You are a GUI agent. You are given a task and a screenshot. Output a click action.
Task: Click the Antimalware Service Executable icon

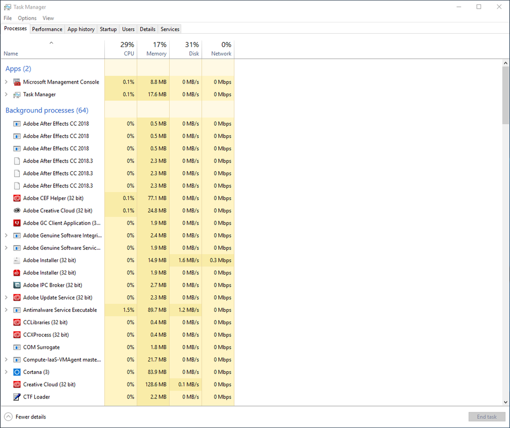click(x=17, y=310)
